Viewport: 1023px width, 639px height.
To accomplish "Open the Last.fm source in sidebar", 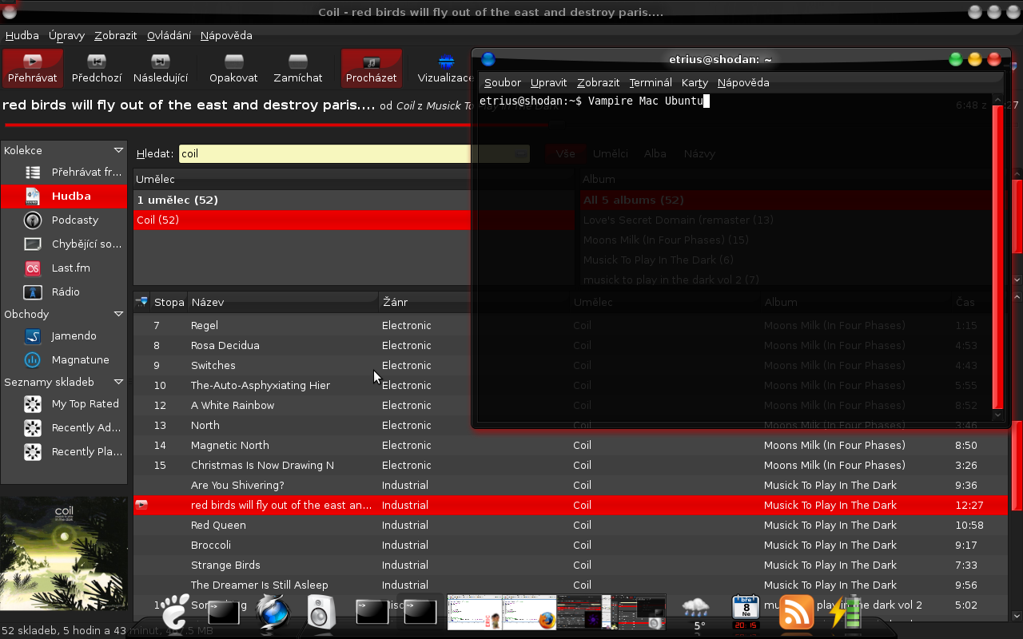I will 64,268.
